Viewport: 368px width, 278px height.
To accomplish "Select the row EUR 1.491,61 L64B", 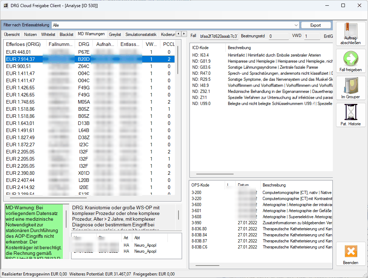I will [x=90, y=130].
